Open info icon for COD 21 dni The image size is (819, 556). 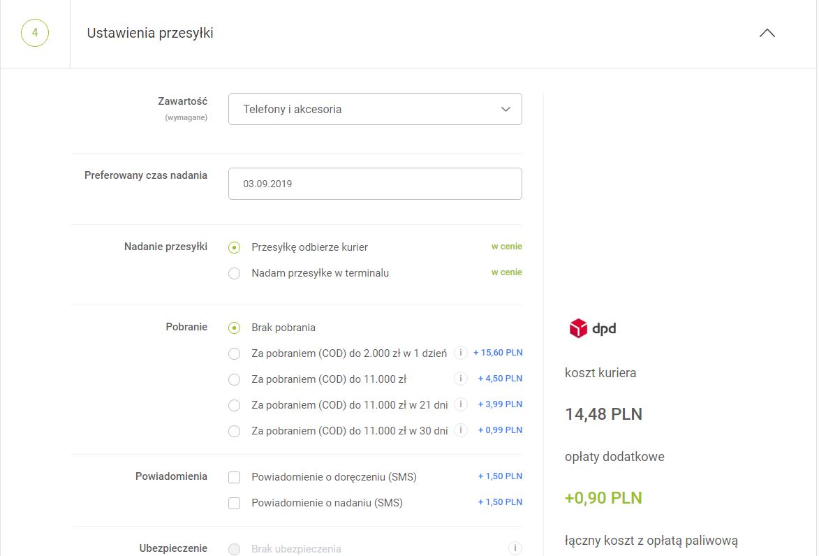[460, 404]
